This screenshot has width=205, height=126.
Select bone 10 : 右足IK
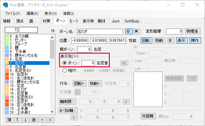(27, 74)
